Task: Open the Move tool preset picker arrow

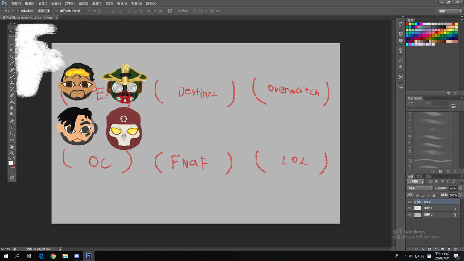Action: tap(12, 11)
